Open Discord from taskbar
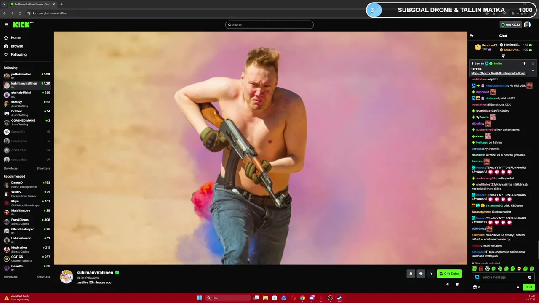 tap(312, 298)
